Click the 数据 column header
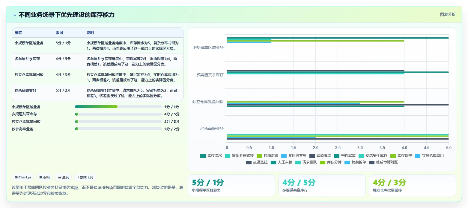This screenshot has height=208, width=468. tap(59, 33)
